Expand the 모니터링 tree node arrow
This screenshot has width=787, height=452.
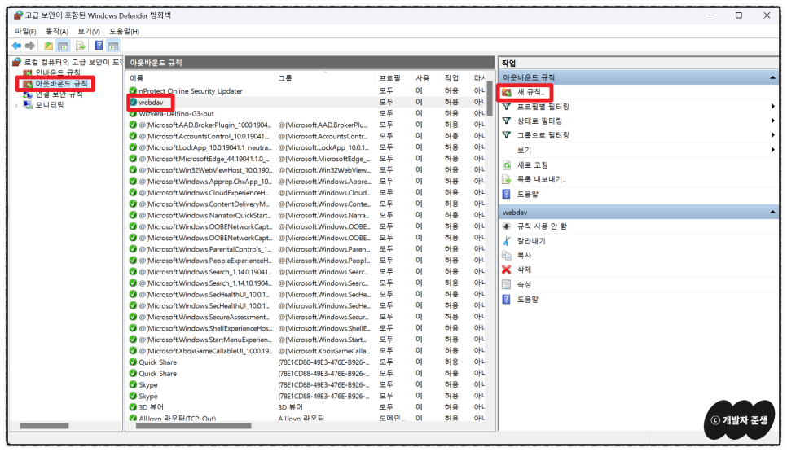(16, 105)
